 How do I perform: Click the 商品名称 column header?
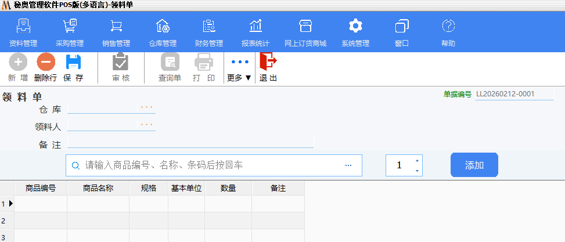coord(98,188)
